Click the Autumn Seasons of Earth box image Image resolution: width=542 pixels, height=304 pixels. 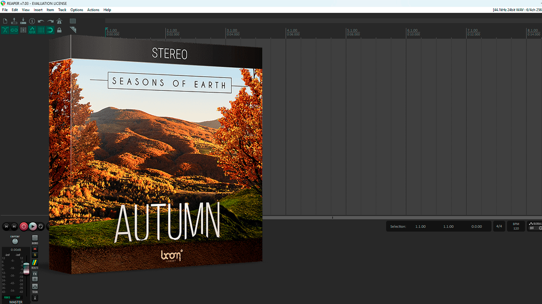(156, 154)
